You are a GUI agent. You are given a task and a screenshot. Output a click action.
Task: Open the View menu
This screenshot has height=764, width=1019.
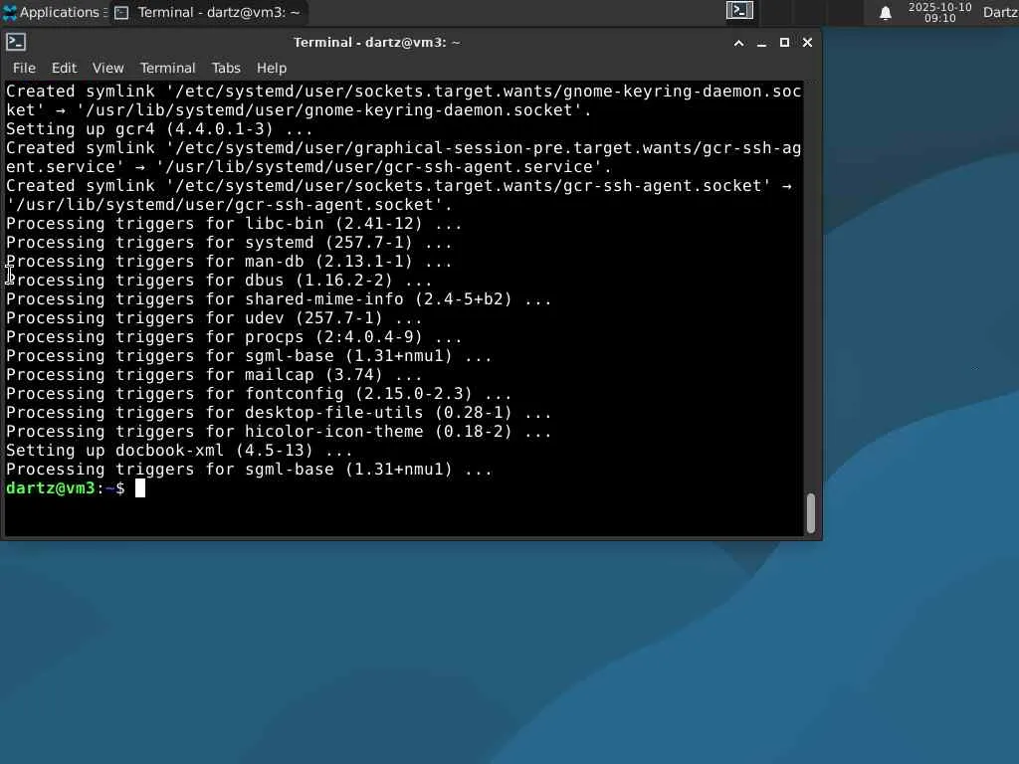click(107, 69)
